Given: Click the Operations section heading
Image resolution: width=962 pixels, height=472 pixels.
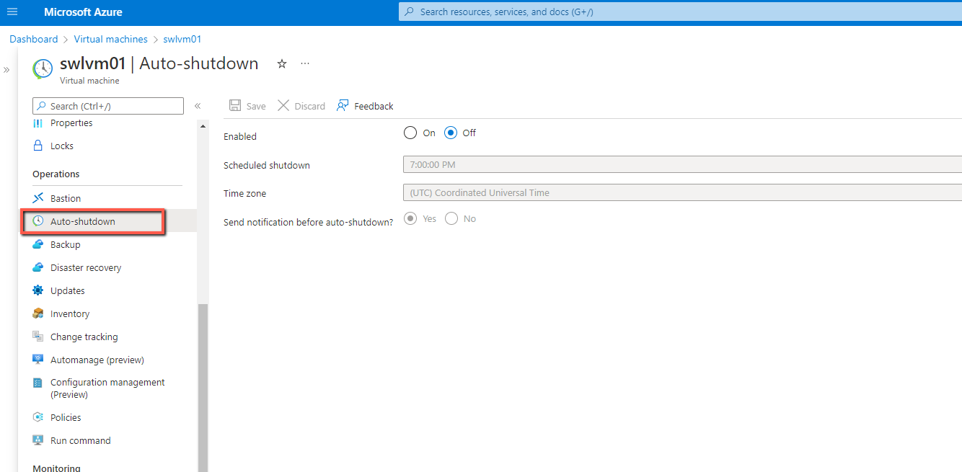Looking at the screenshot, I should pyautogui.click(x=56, y=174).
